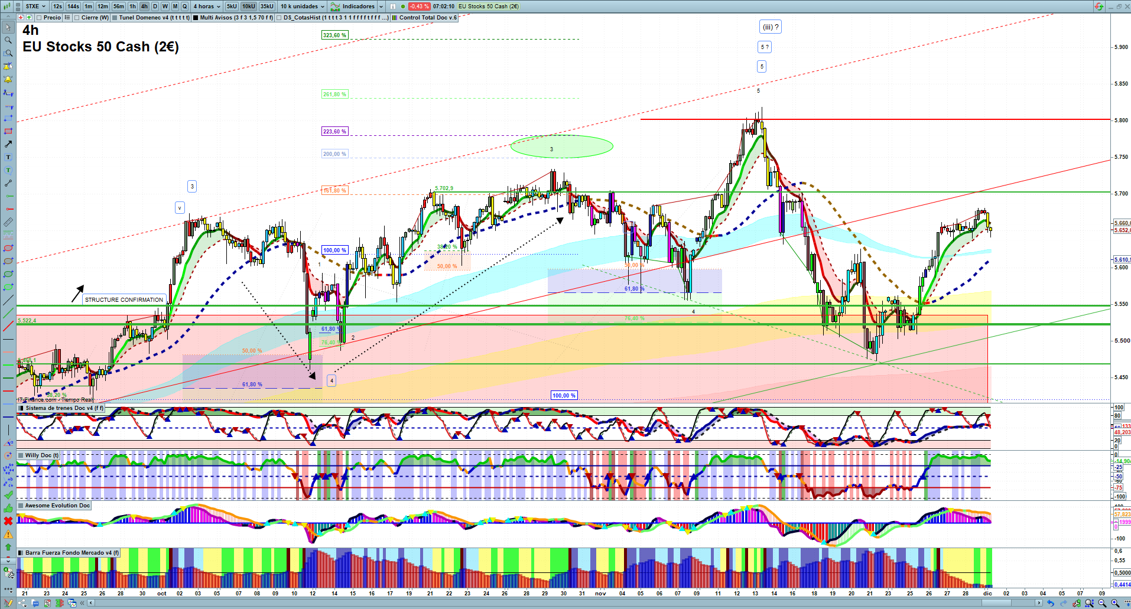The height and width of the screenshot is (609, 1131).
Task: Click the double left chevron near bottom scrollbar
Action: point(83,603)
